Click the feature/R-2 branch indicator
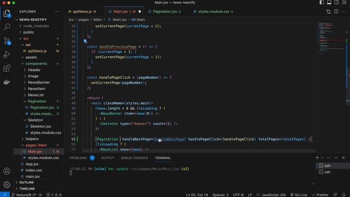Image resolution: width=350 pixels, height=197 pixels. click(26, 195)
